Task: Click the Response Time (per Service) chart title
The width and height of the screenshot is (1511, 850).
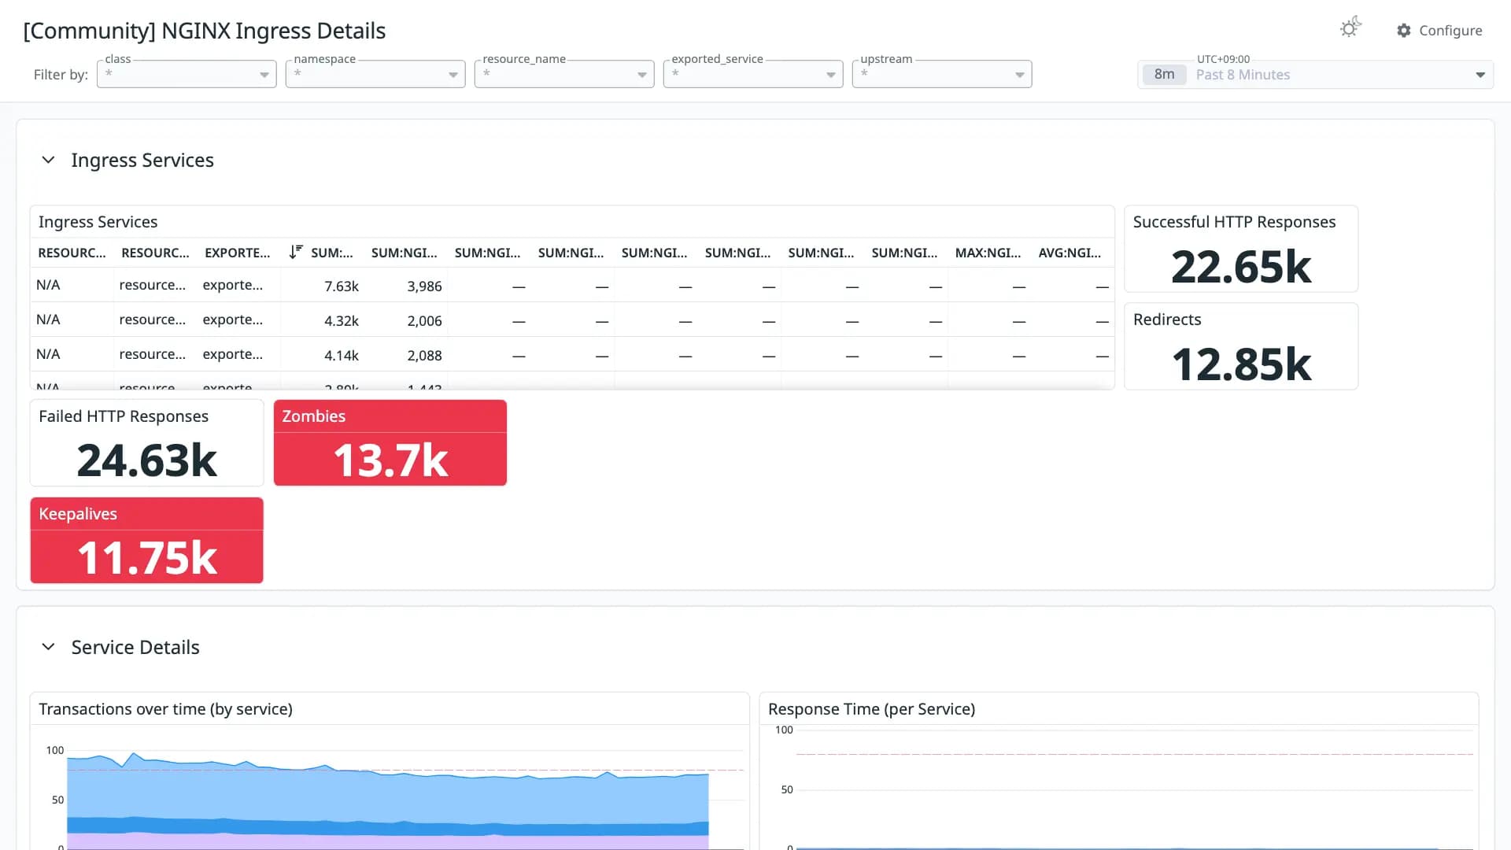Action: click(x=871, y=709)
